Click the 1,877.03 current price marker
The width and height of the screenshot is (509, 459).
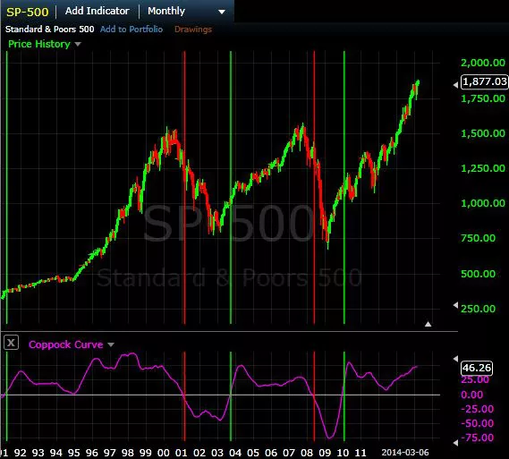485,81
